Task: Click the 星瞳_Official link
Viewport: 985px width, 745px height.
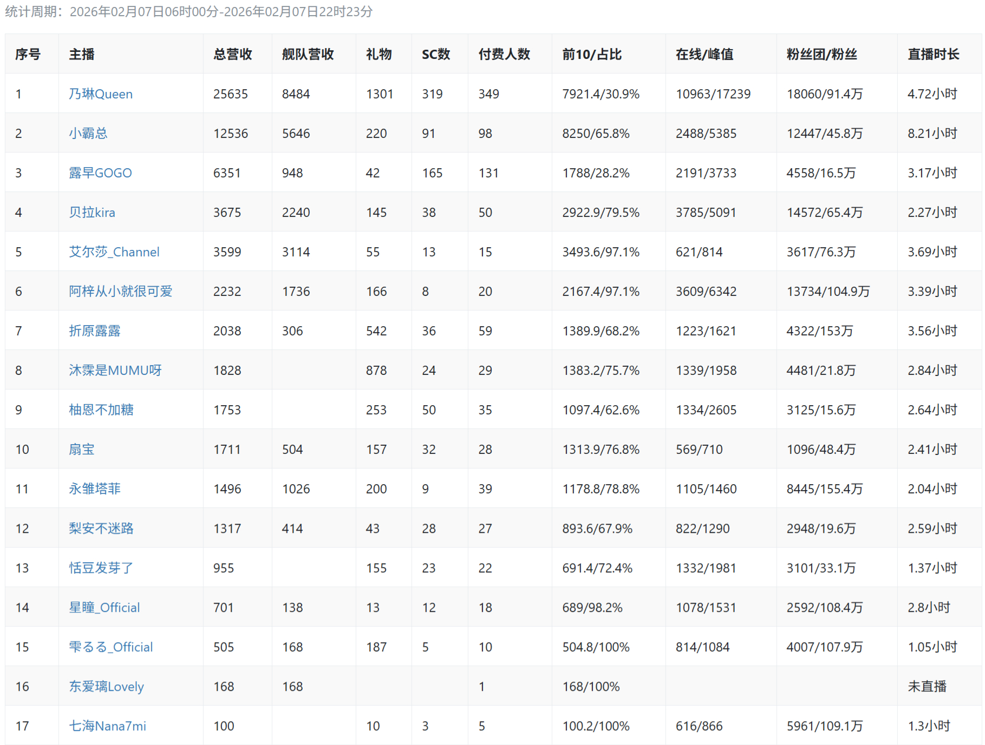Action: (104, 608)
